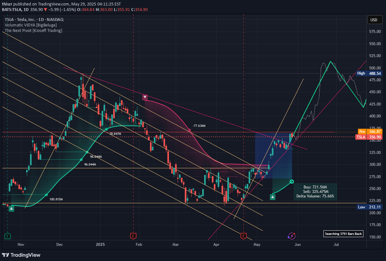This screenshot has height=261, width=386.
Task: Click the 'Dec' time axis label
Action: coord(60,245)
